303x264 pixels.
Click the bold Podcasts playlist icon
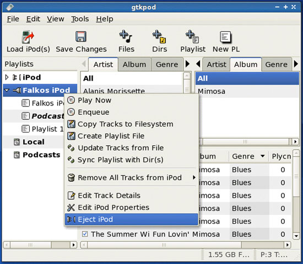coord(25,116)
